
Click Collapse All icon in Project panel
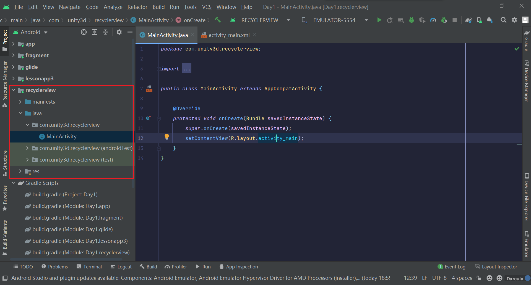pos(105,32)
